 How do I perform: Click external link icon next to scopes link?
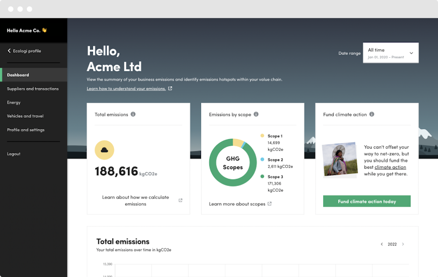point(270,204)
